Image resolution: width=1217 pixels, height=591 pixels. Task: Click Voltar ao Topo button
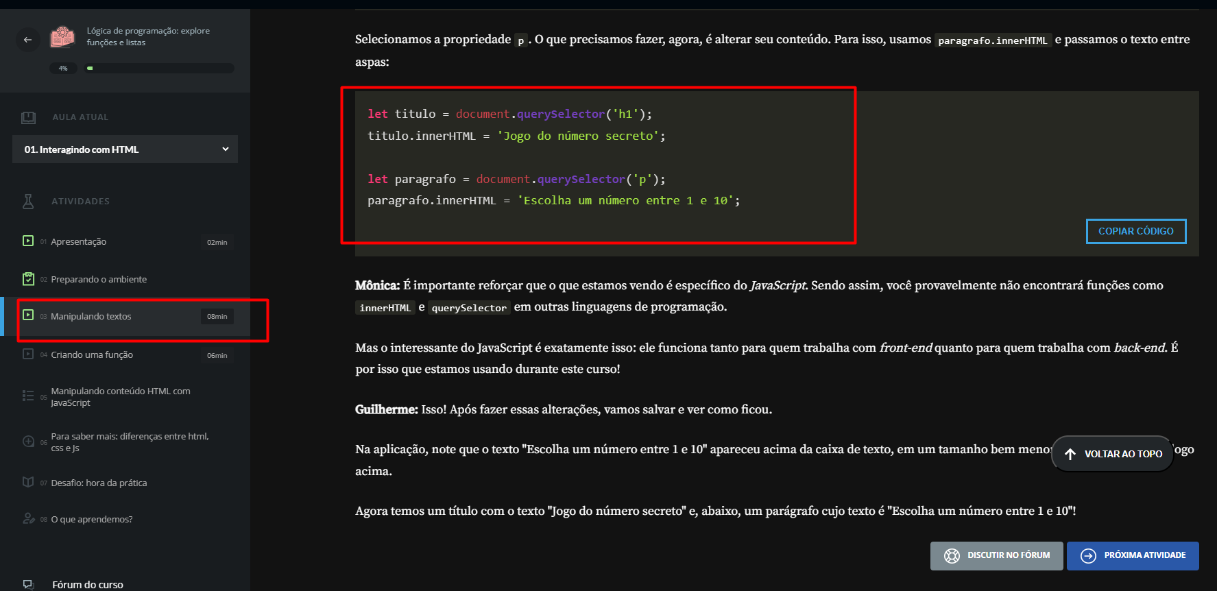coord(1112,454)
